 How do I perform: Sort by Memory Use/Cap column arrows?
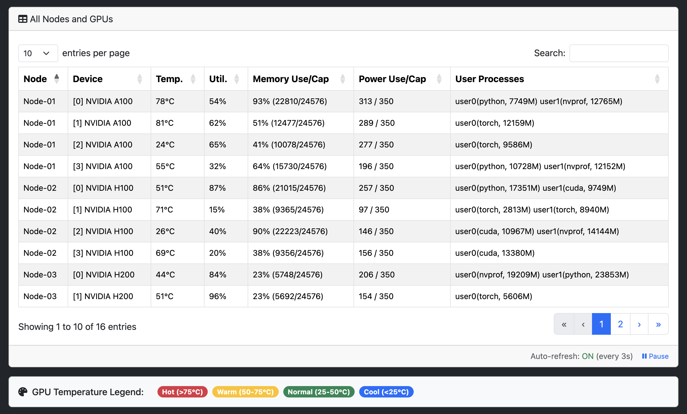point(343,79)
